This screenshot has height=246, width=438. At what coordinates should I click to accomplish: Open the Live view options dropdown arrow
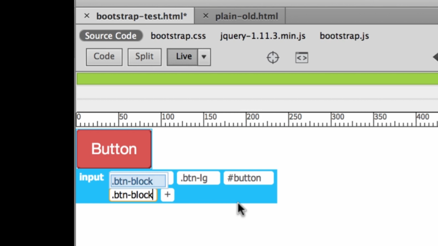[204, 57]
